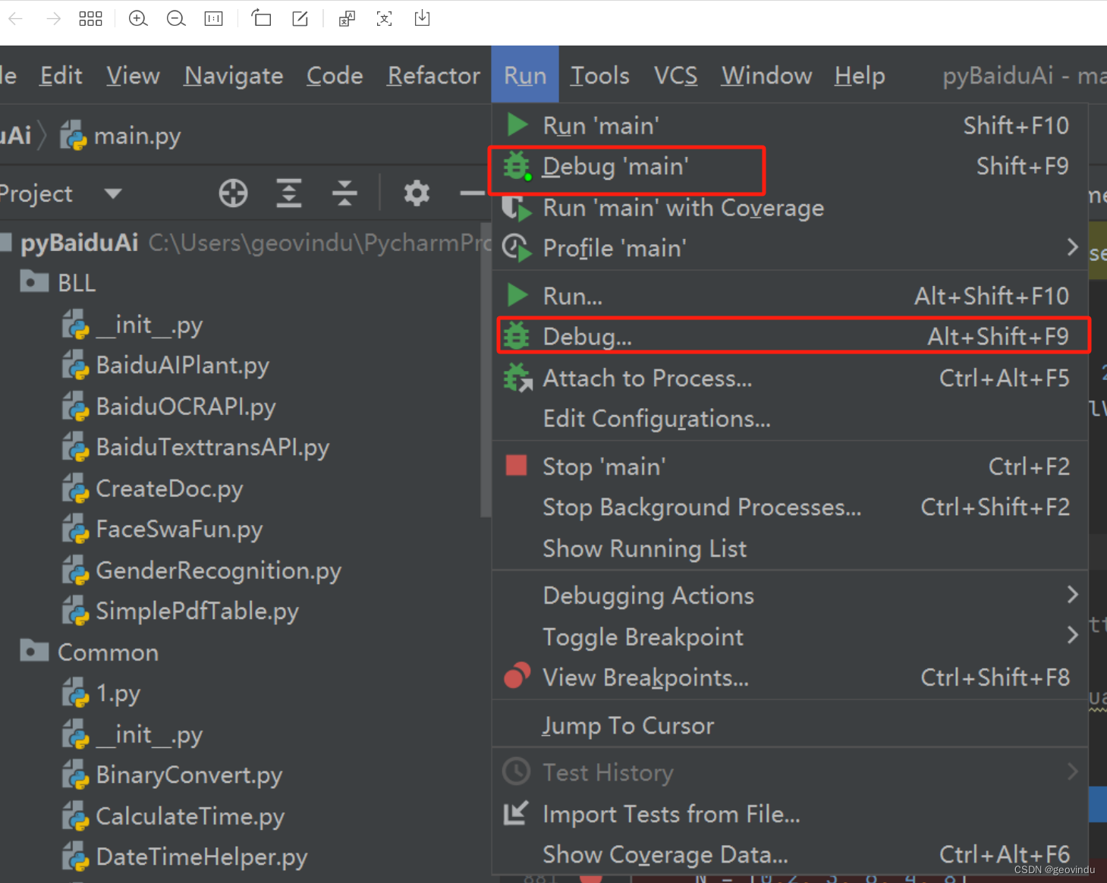Click the thumbnail grid icon
The width and height of the screenshot is (1107, 883).
point(90,18)
